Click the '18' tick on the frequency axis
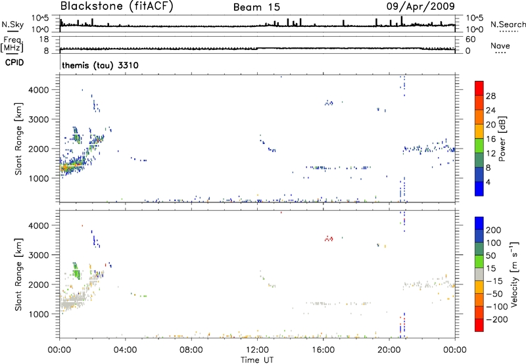The image size is (526, 364). coord(43,39)
